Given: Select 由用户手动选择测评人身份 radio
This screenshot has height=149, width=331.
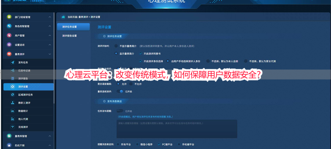Looking at the screenshot, I should 168,61.
